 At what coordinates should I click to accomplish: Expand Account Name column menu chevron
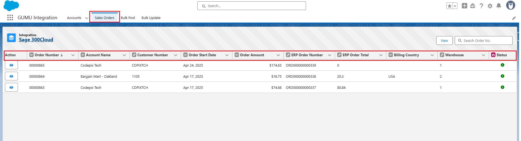124,55
